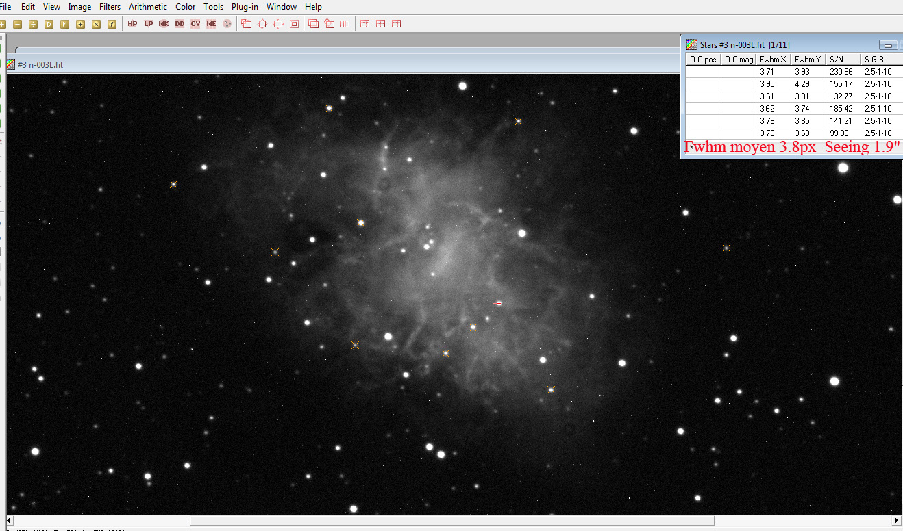Click the CV convolution icon

pos(195,24)
